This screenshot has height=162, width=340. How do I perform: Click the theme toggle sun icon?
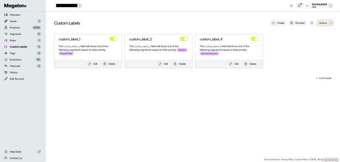pyautogui.click(x=291, y=6)
